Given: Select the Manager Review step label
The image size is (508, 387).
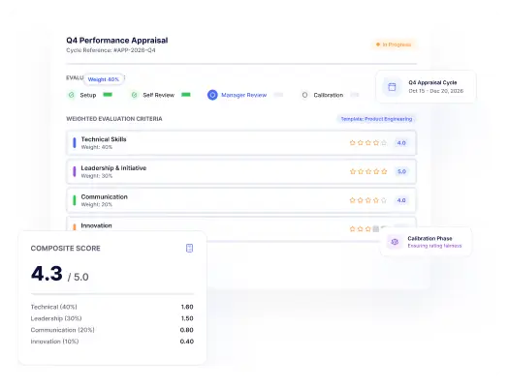Looking at the screenshot, I should pyautogui.click(x=243, y=95).
